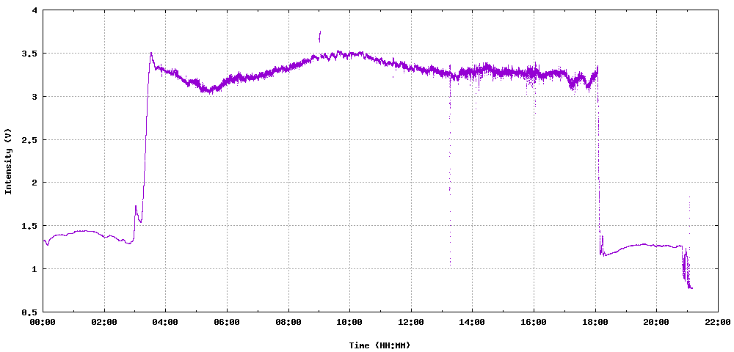734x352 pixels.
Task: Click the y-axis value "2"
Action: coord(35,183)
